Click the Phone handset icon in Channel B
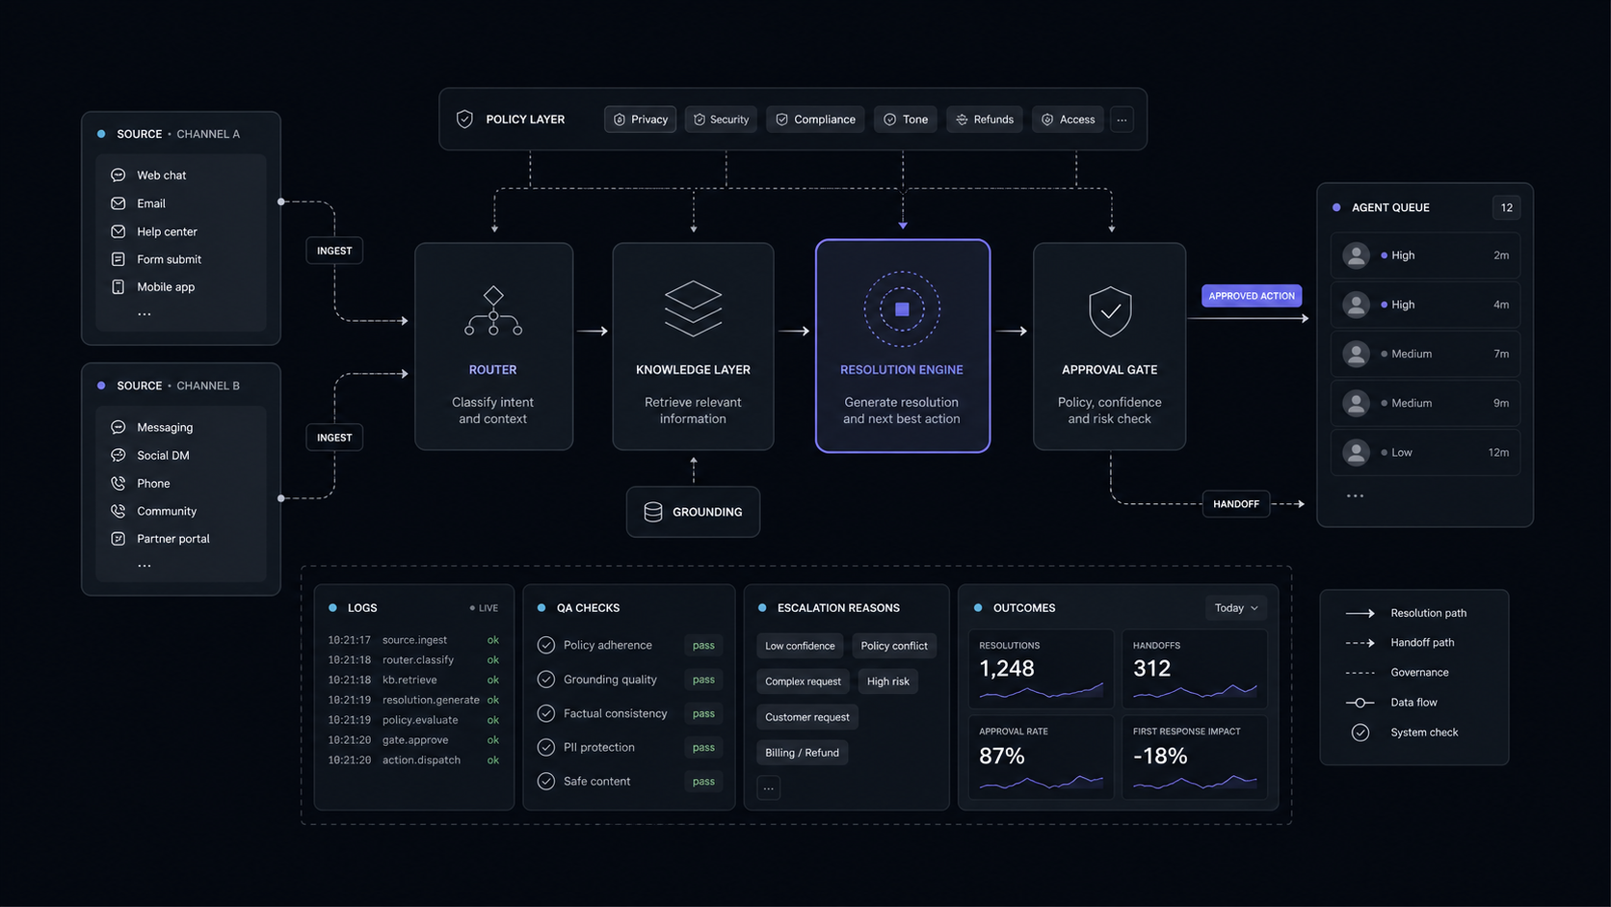 [119, 484]
